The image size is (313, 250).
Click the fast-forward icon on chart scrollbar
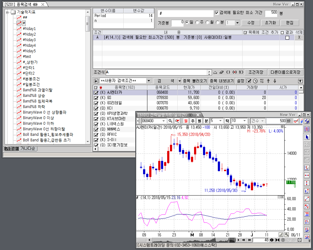click(249, 240)
